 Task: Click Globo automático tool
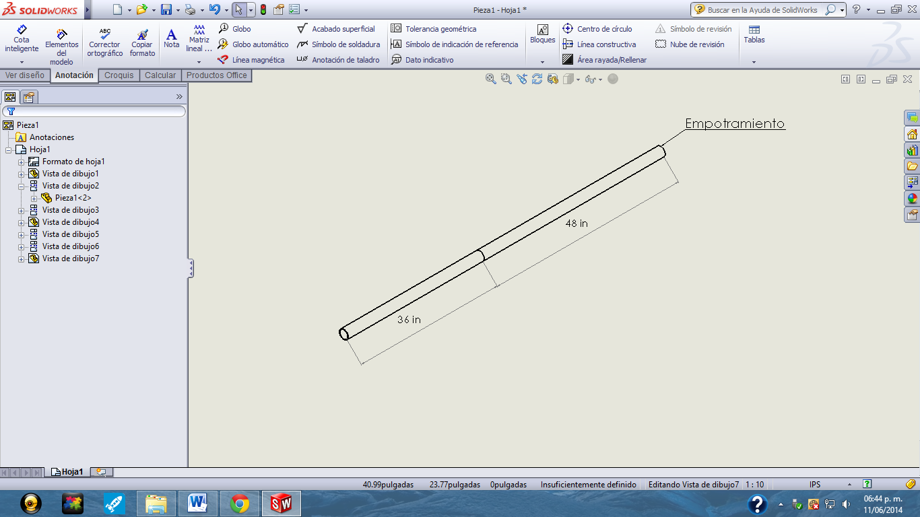(253, 44)
